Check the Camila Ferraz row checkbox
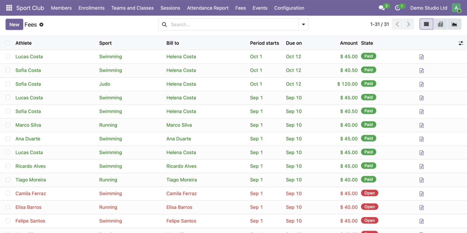 [x=8, y=193]
